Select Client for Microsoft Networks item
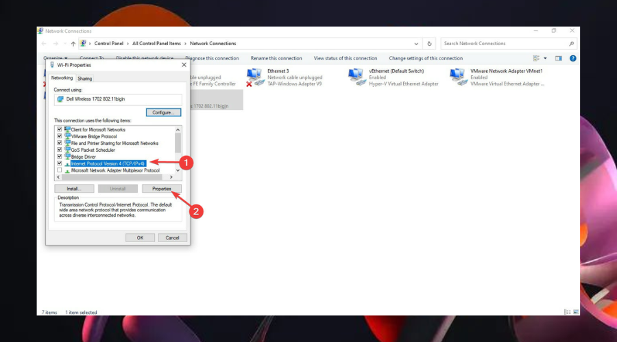The image size is (617, 342). (98, 129)
